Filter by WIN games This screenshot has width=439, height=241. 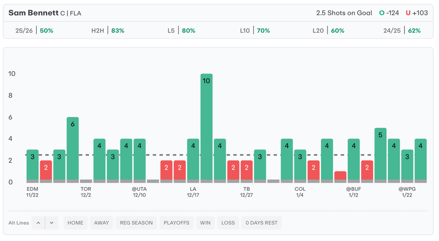[x=205, y=223]
